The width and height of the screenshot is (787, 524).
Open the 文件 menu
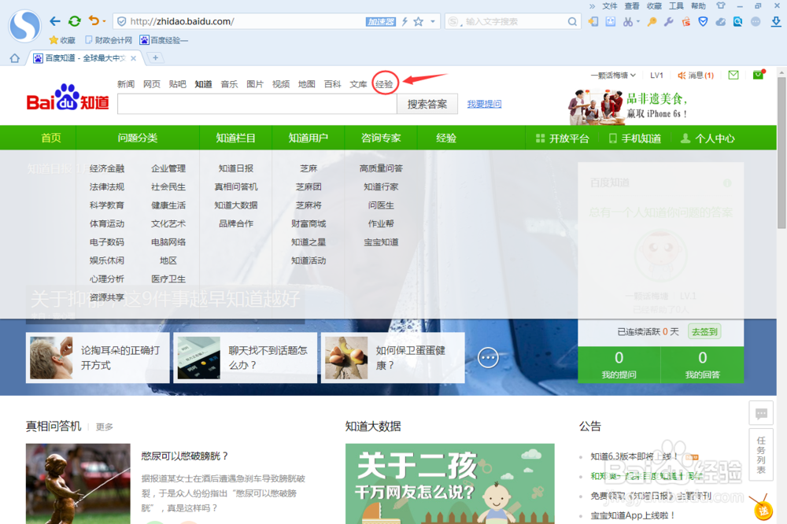pyautogui.click(x=609, y=6)
